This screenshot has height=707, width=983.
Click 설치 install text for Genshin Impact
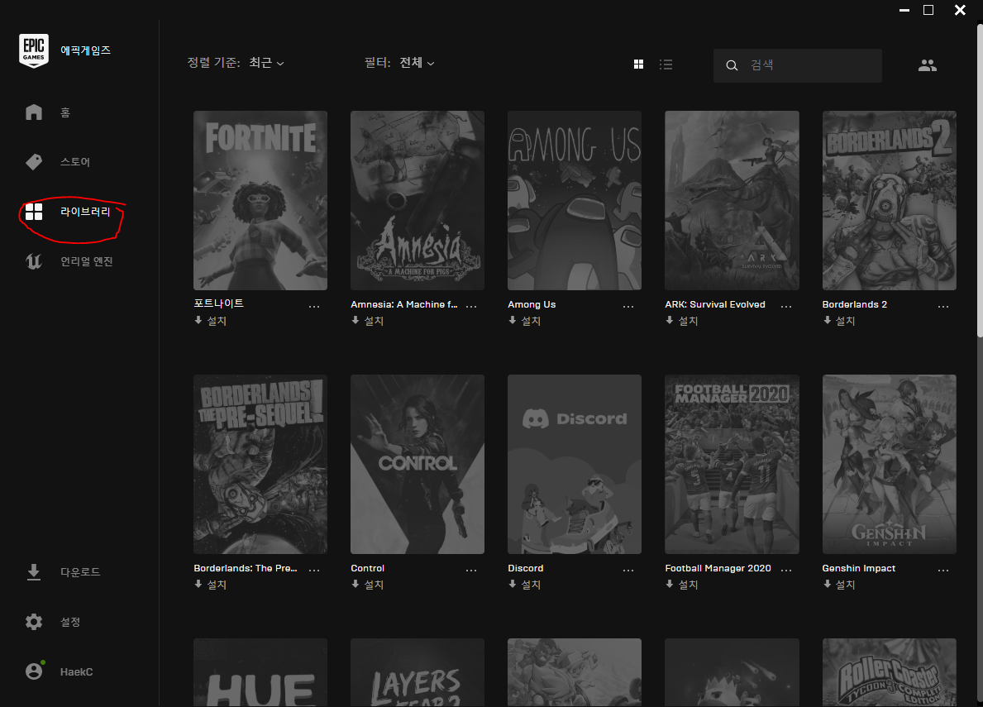[x=846, y=585]
